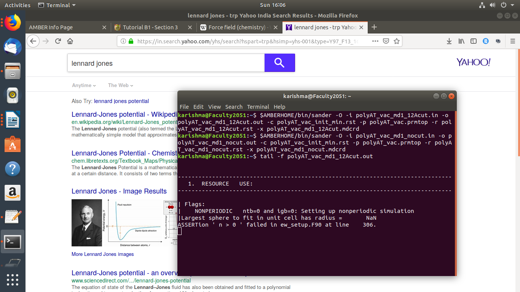Open a new Firefox tab
The height and width of the screenshot is (292, 520).
(x=374, y=27)
